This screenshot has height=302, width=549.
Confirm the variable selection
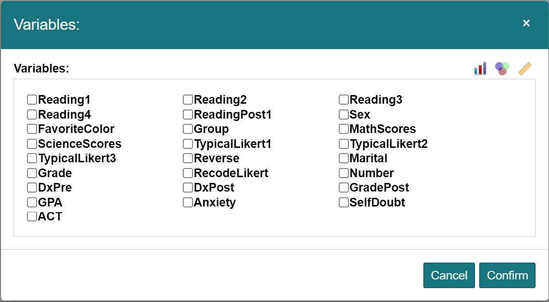[x=507, y=275]
